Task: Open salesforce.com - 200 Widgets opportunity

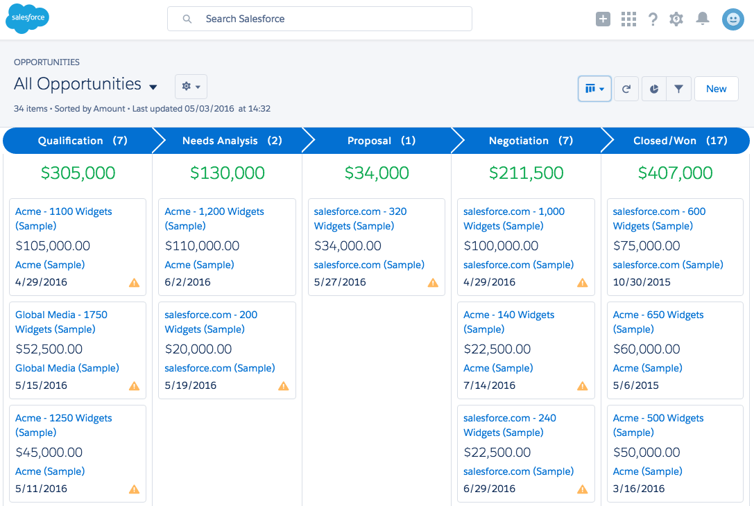Action: pos(211,322)
